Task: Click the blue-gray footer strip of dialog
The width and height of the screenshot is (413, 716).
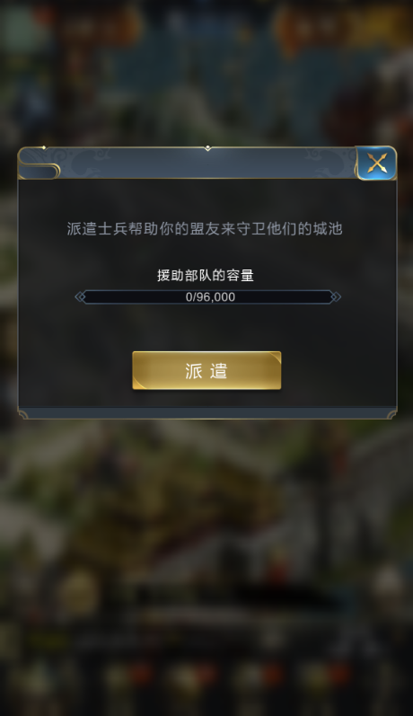Action: point(207,412)
